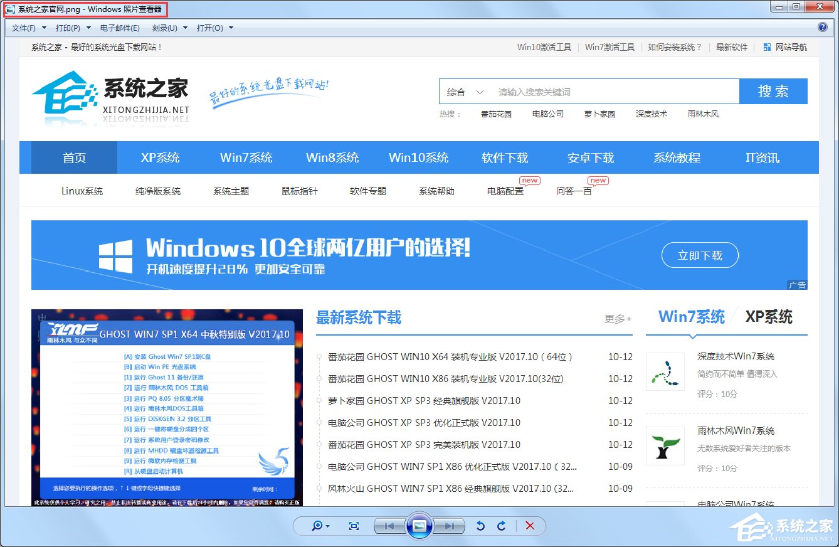839x547 pixels.
Task: Open the zoom level slider control
Action: pyautogui.click(x=318, y=526)
